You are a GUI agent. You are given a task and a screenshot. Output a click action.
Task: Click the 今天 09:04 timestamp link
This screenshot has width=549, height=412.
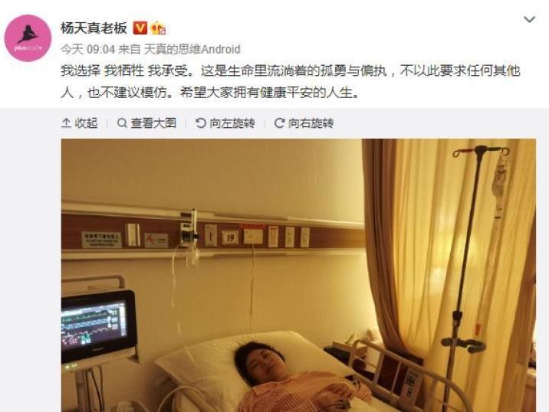coord(88,49)
